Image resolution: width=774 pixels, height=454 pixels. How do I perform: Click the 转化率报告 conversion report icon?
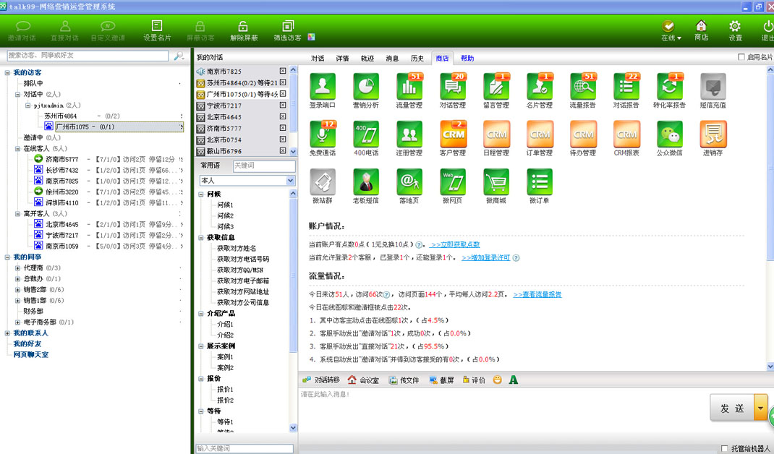669,87
